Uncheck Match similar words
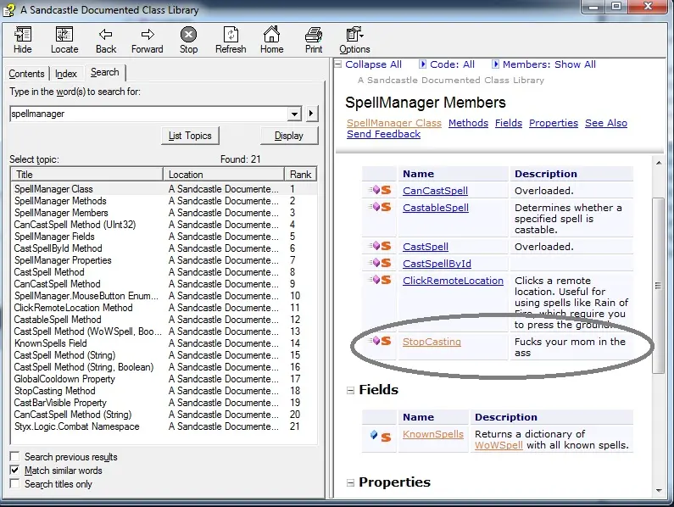The image size is (674, 507). (14, 471)
